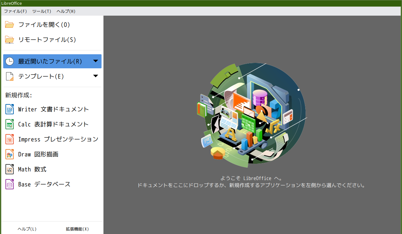Expand the 最近開いたファイル(R) dropdown arrow
This screenshot has height=234, width=402.
tap(95, 61)
